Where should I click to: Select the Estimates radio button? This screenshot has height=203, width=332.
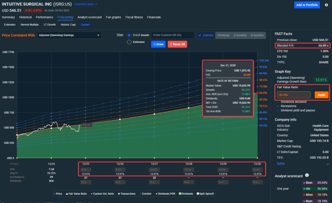[129, 42]
